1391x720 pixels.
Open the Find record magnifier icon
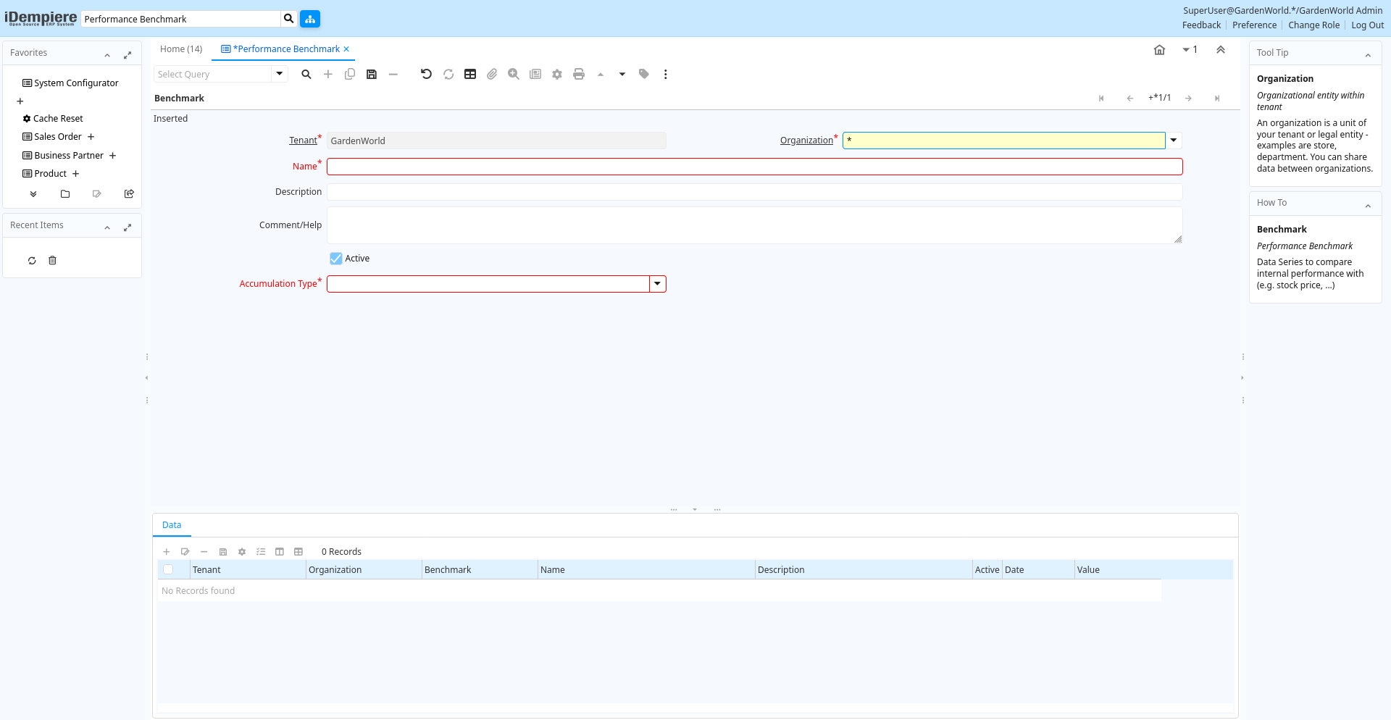pyautogui.click(x=306, y=74)
